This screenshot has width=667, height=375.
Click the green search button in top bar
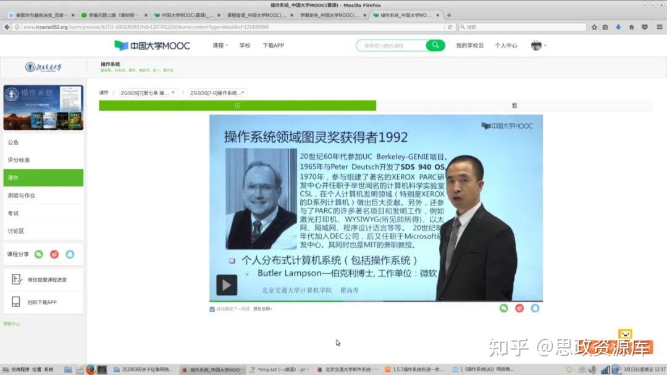[434, 46]
